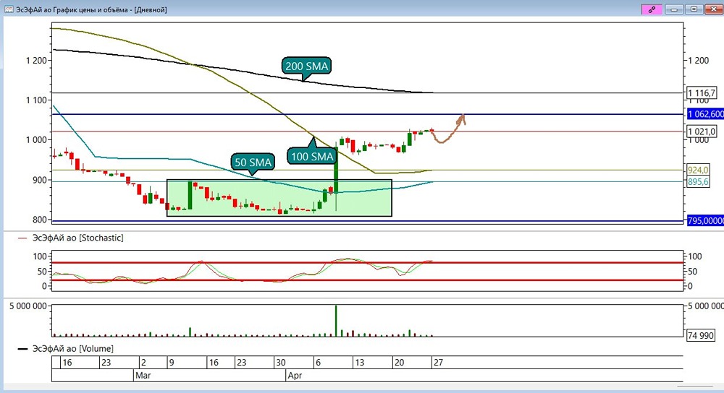Select the 895,6 moving average value tag
Image resolution: width=724 pixels, height=393 pixels.
(698, 182)
